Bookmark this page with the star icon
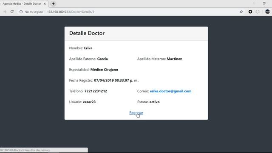Viewport: 272px width, 153px height. pos(241,11)
